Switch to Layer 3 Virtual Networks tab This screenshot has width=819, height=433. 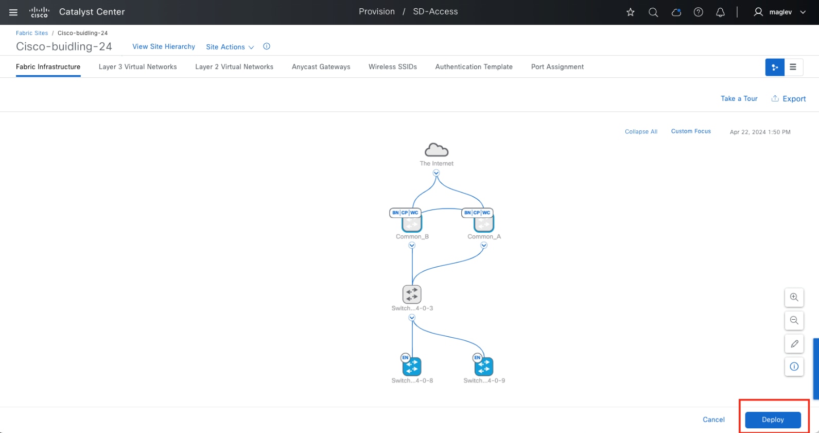click(x=137, y=67)
